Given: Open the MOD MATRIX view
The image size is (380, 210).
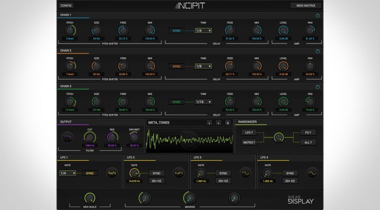Looking at the screenshot, I should pos(305,5).
